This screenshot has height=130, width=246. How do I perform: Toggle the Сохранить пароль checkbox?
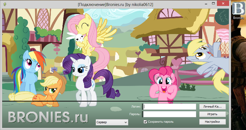tap(145, 122)
